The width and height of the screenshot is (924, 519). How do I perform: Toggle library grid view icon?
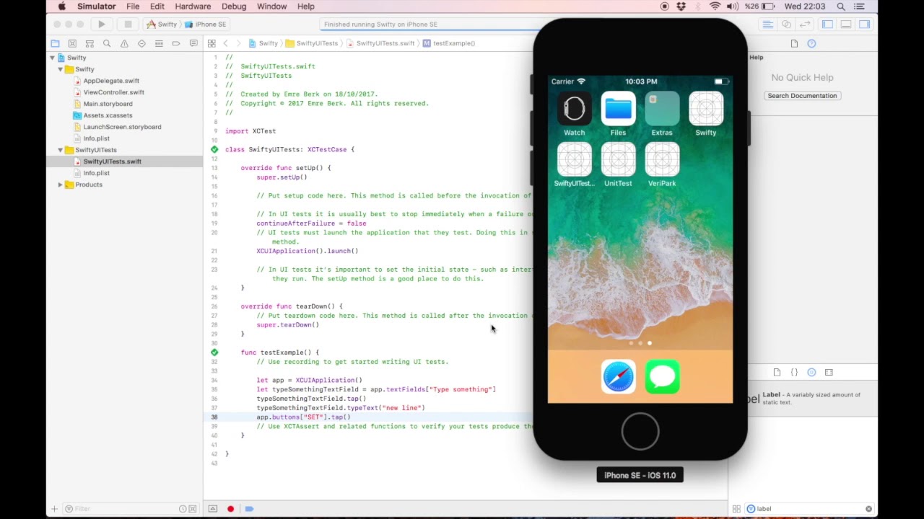pyautogui.click(x=736, y=509)
